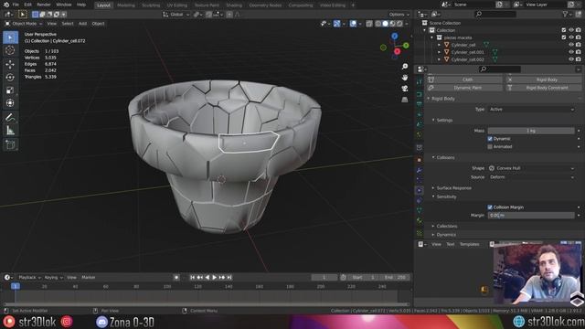585x329 pixels.
Task: Switch to the Modeling workspace tab
Action: 126,5
